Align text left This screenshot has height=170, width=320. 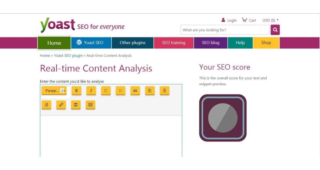pyautogui.click(x=150, y=91)
